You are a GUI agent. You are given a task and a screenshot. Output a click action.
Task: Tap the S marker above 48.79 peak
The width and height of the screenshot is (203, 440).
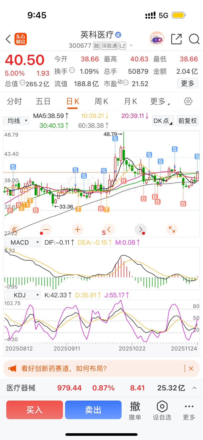[x=115, y=138]
